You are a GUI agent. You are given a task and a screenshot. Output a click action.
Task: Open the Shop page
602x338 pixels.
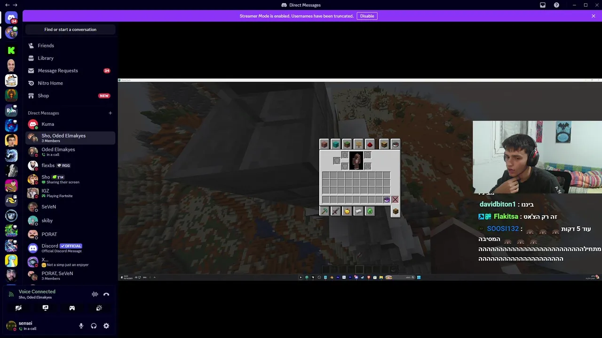coord(71,96)
